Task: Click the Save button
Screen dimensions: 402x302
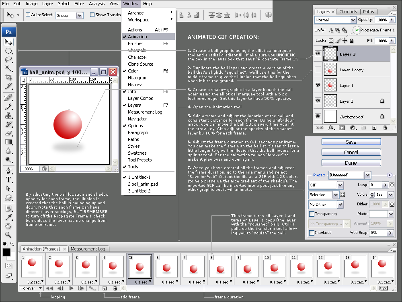Action: pos(351,142)
